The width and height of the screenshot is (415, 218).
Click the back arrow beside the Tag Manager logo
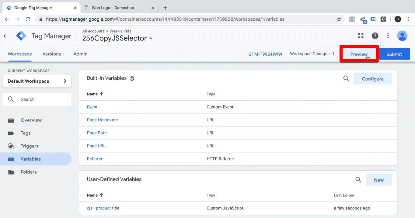click(x=5, y=36)
